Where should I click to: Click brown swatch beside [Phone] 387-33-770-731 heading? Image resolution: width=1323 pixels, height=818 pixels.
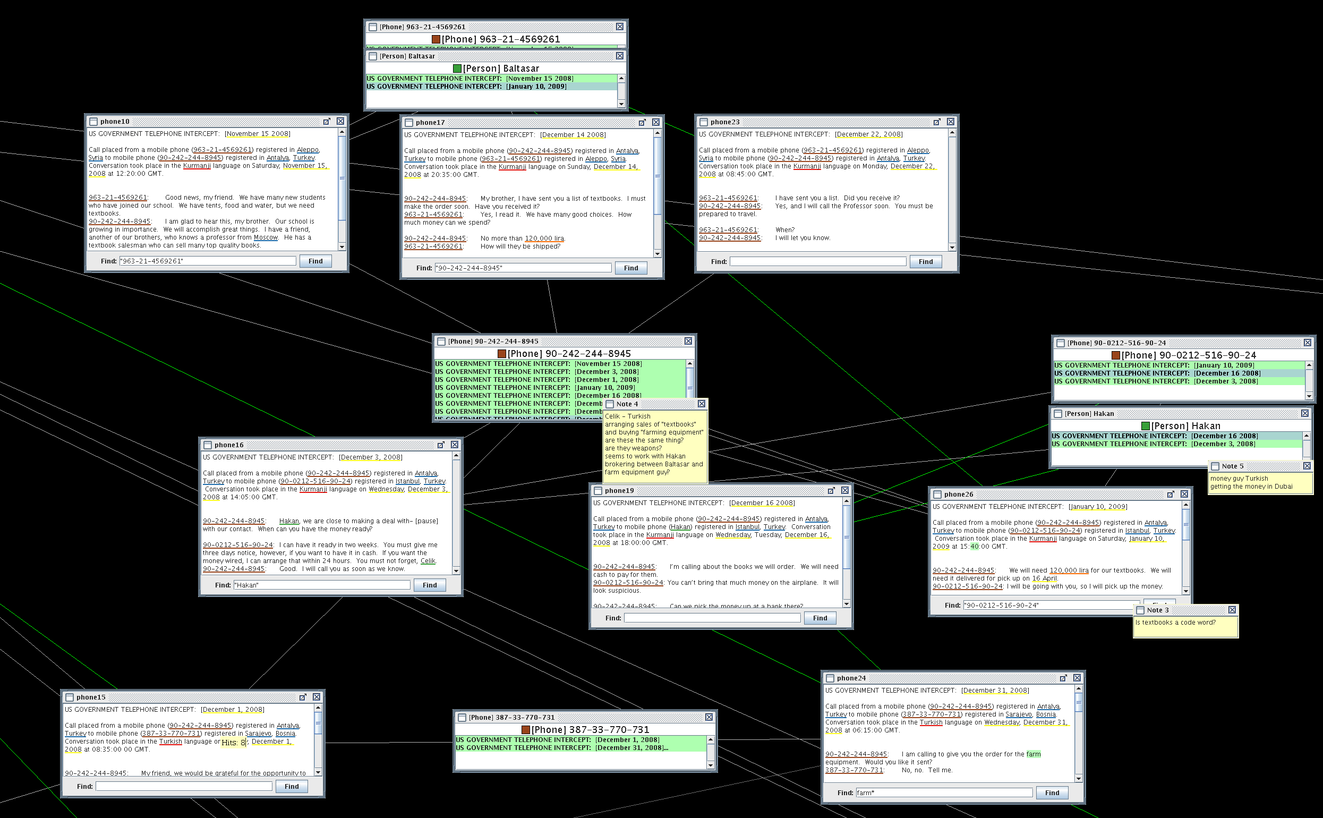coord(526,730)
